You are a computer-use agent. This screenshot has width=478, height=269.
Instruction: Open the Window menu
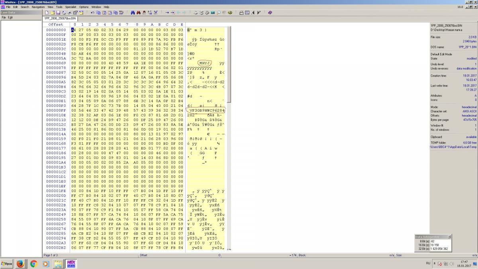(96, 7)
